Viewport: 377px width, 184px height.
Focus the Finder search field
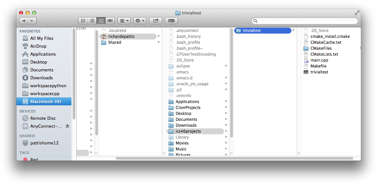[x=305, y=21]
